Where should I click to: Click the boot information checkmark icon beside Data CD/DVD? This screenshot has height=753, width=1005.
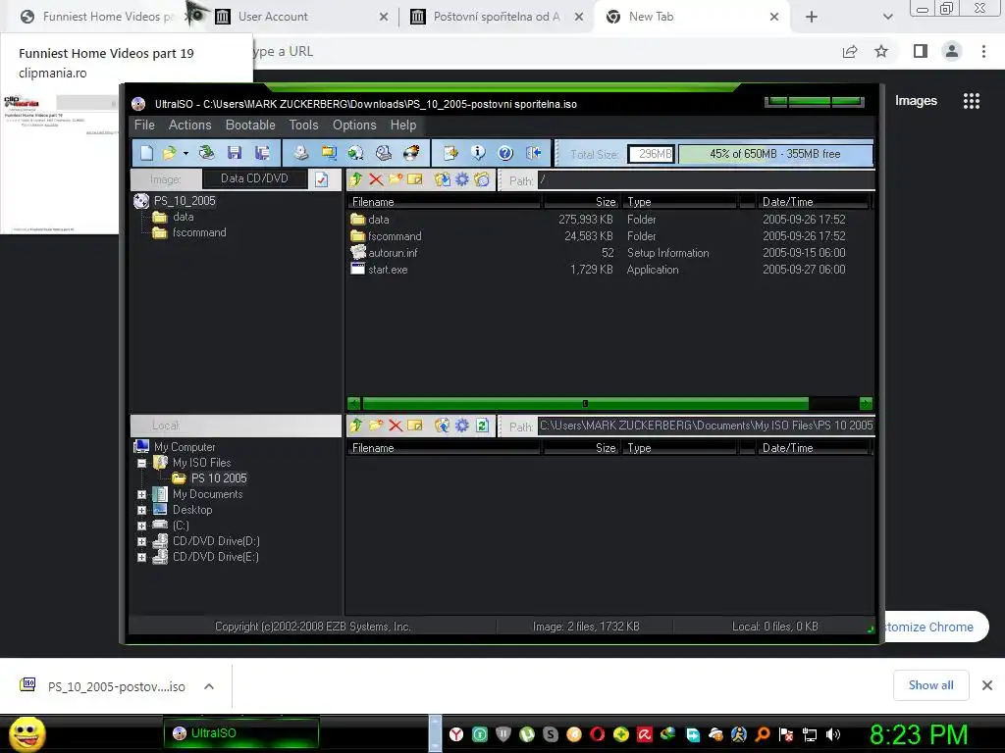click(321, 180)
